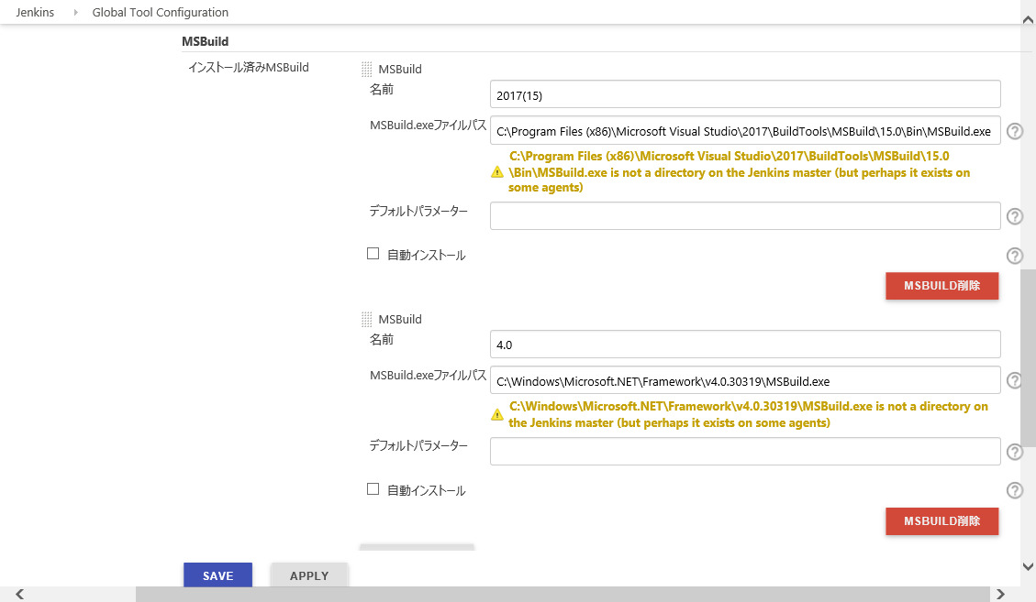Delete the 2017(15) MSBuild installation

941,286
